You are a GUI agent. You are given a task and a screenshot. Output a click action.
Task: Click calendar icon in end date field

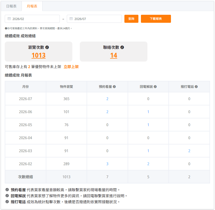click(x=71, y=19)
